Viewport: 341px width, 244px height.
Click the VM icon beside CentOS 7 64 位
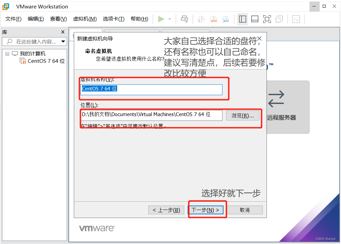click(x=23, y=61)
